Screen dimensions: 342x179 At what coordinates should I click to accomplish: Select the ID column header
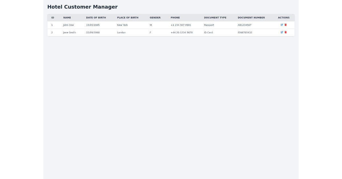(x=52, y=17)
